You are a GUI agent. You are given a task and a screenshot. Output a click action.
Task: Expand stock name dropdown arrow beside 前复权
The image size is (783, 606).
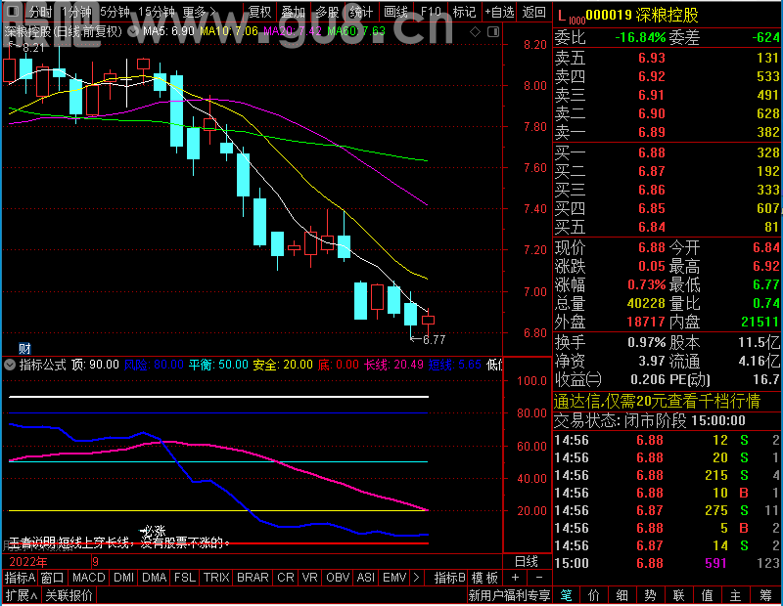click(x=133, y=31)
